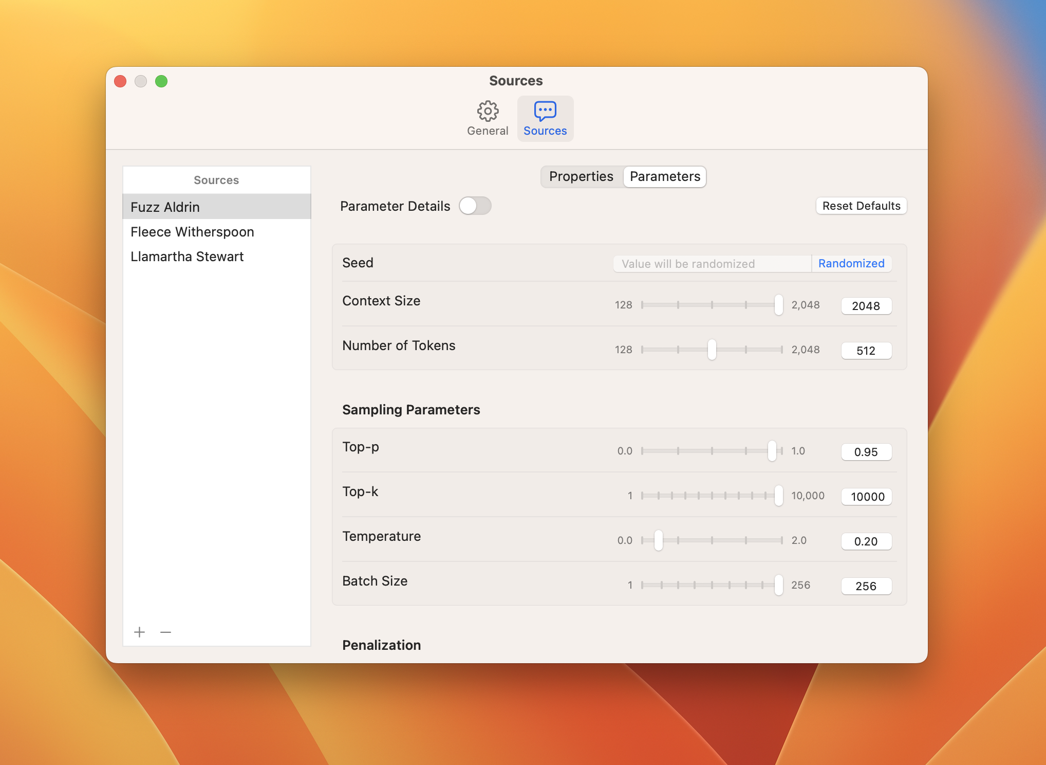Image resolution: width=1046 pixels, height=765 pixels.
Task: Click the Seed value input field
Action: [x=712, y=263]
